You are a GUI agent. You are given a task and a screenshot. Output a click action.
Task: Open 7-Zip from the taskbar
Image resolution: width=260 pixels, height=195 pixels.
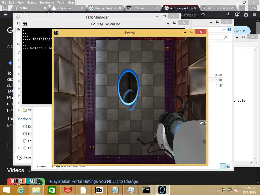99,190
